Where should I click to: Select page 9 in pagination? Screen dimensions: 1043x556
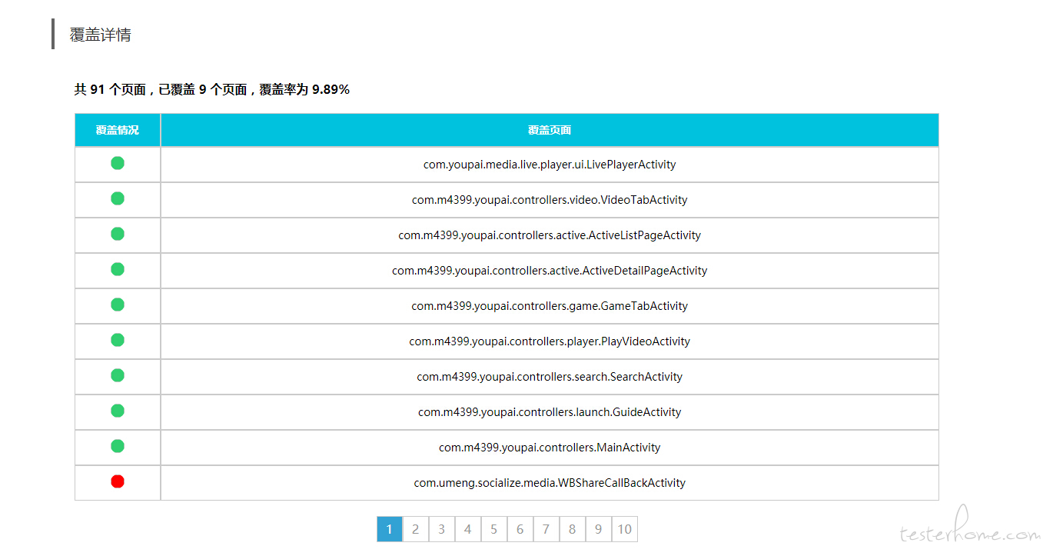pyautogui.click(x=599, y=529)
